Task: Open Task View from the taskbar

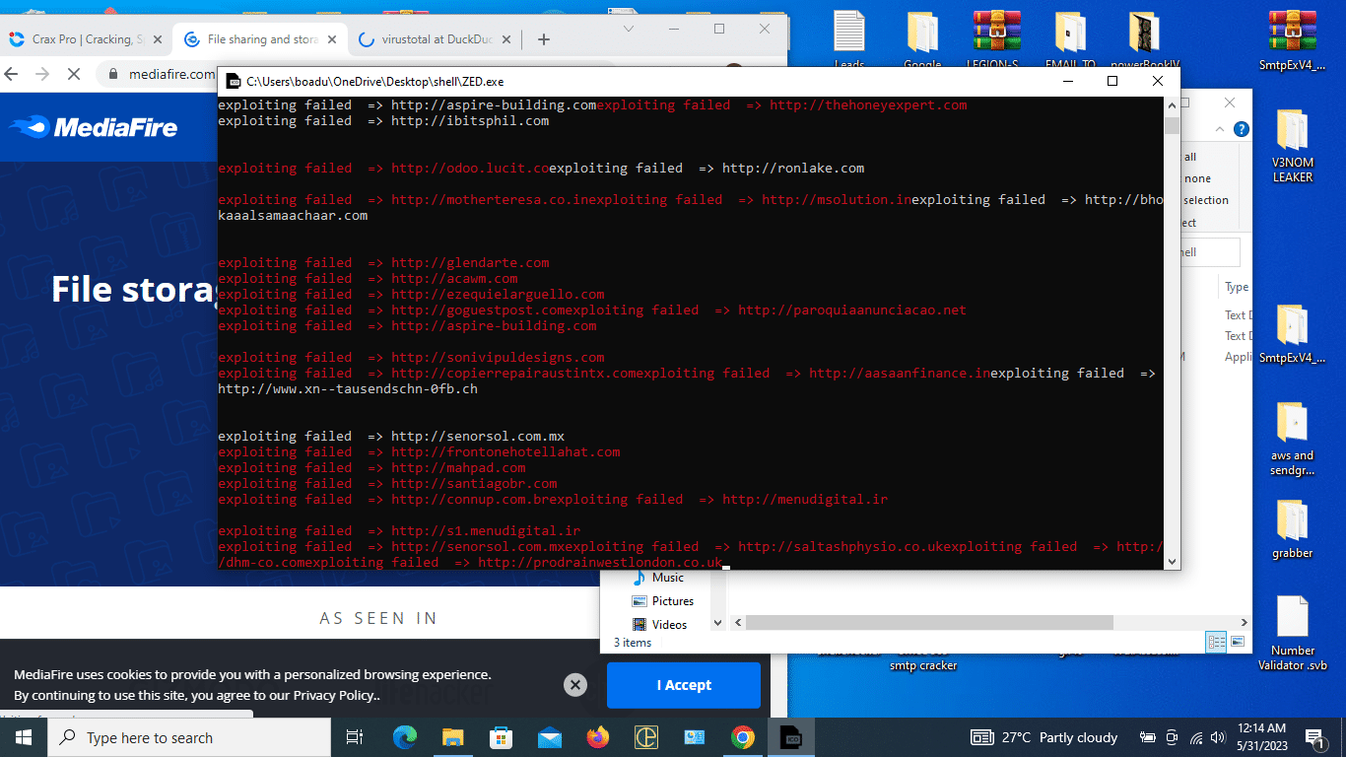Action: [x=354, y=736]
